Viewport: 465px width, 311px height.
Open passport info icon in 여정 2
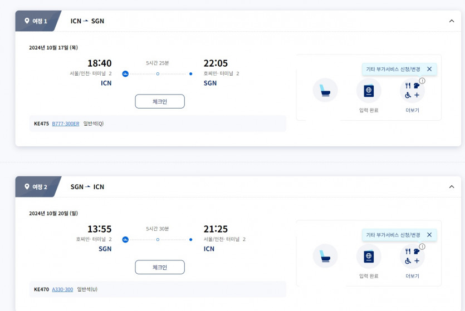tap(369, 256)
